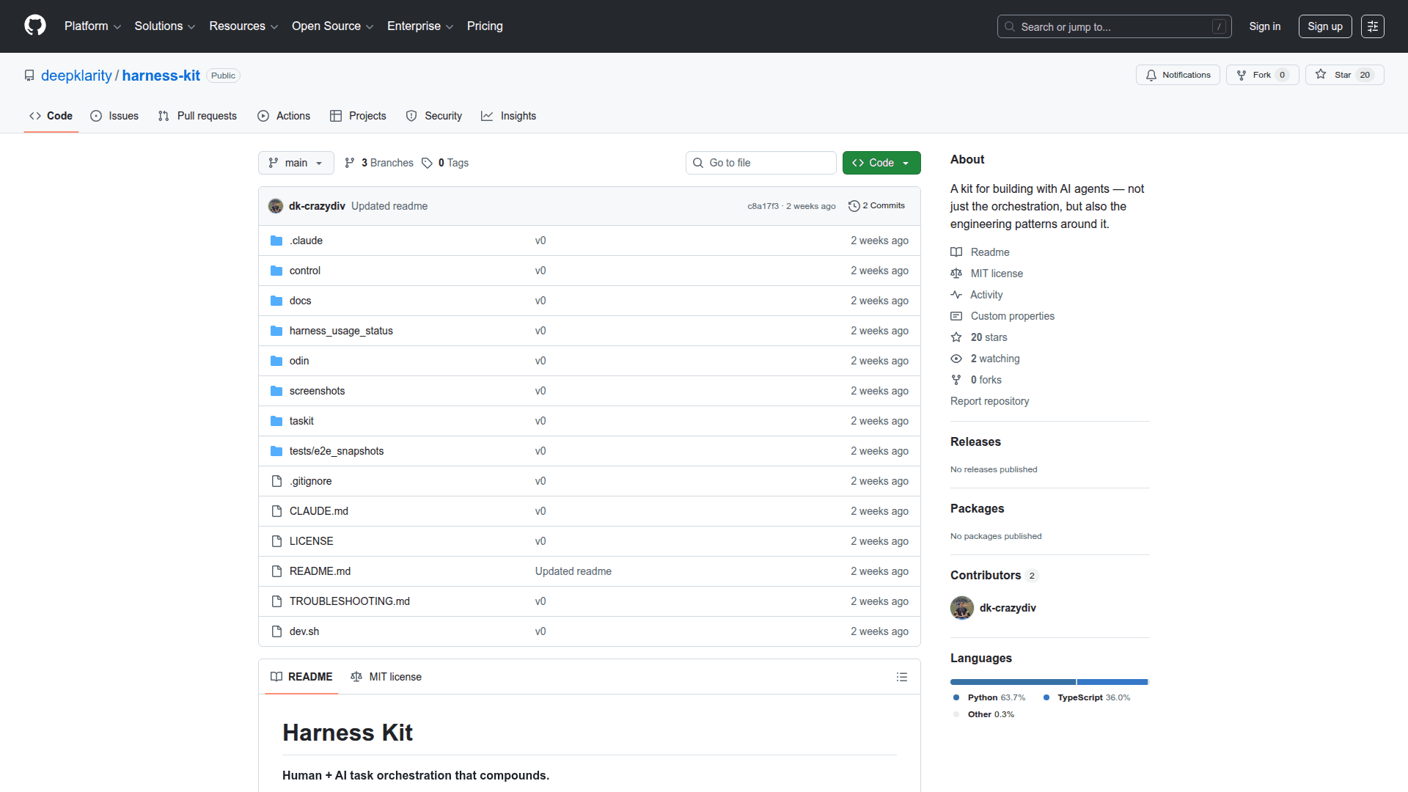Image resolution: width=1408 pixels, height=792 pixels.
Task: Click dk-crazydiv contributor avatar
Action: [961, 608]
